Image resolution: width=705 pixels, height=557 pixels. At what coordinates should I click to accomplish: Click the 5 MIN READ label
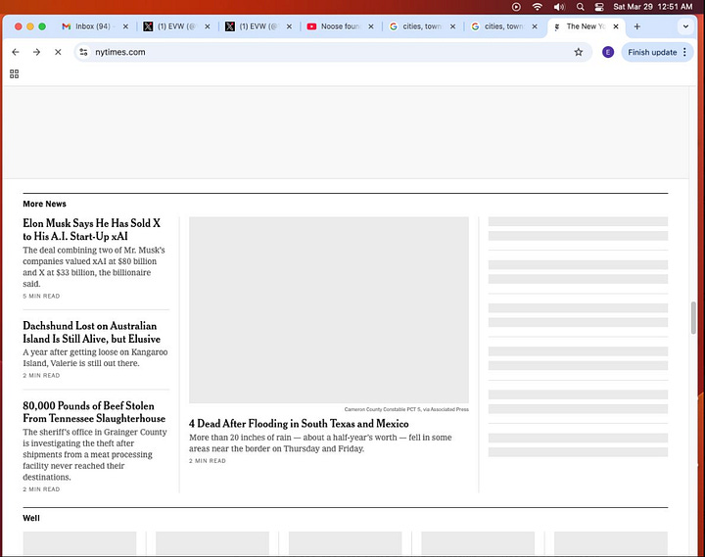click(41, 297)
